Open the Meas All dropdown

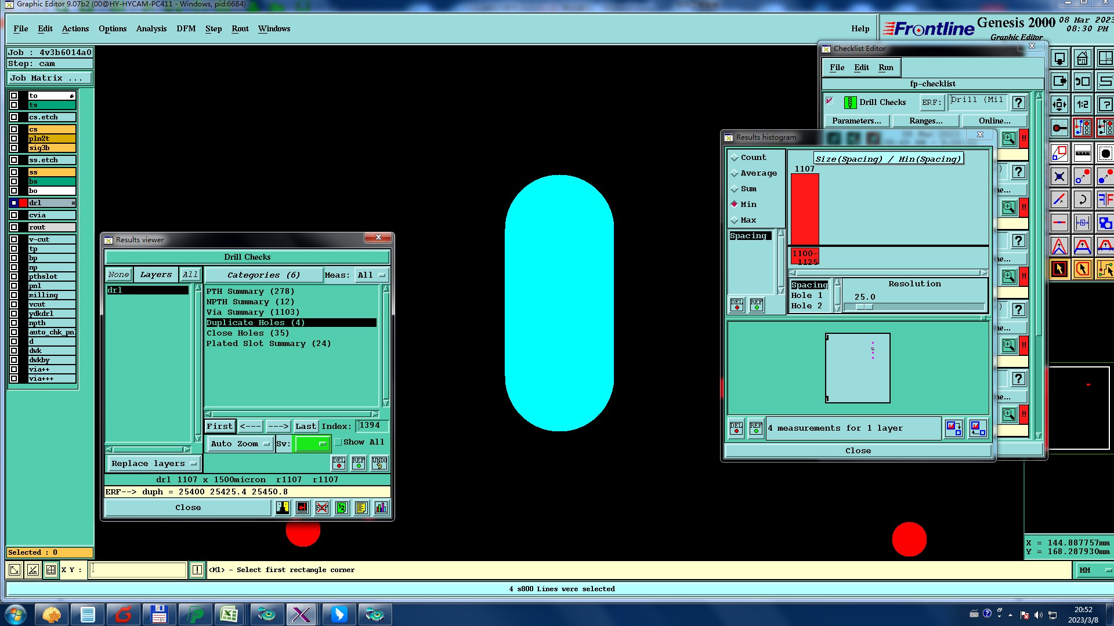tap(371, 275)
